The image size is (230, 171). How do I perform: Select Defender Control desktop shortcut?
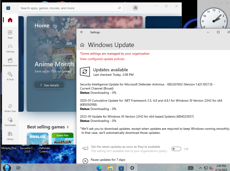pos(45,149)
